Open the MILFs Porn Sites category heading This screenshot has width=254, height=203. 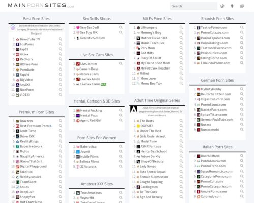click(157, 19)
